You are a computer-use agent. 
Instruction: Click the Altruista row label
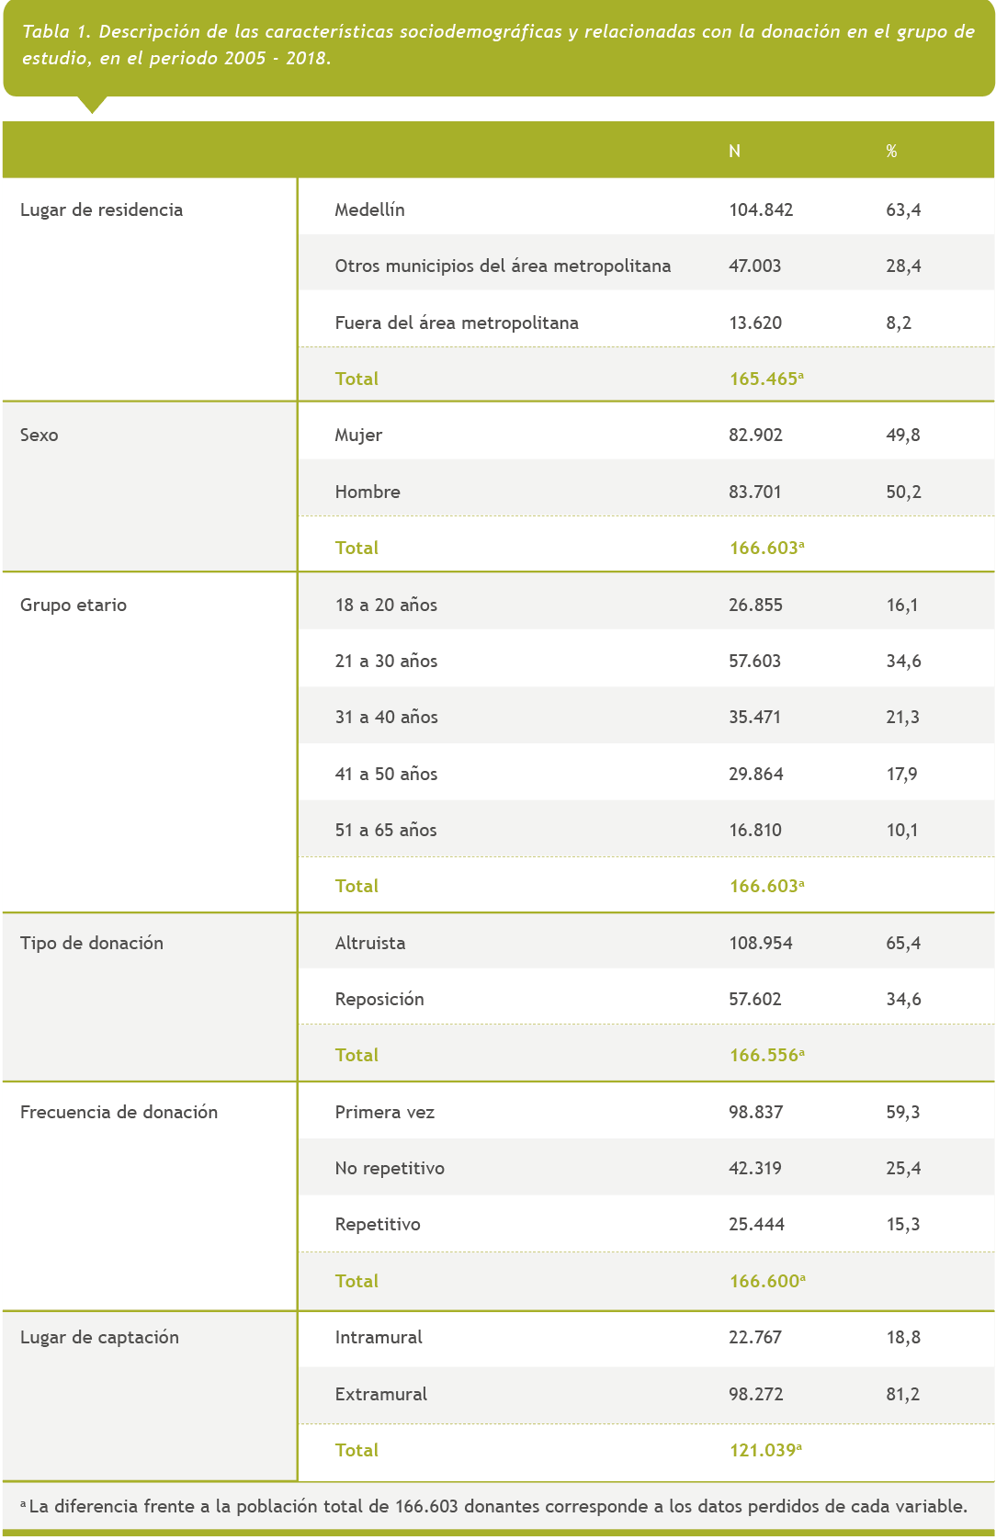370,943
